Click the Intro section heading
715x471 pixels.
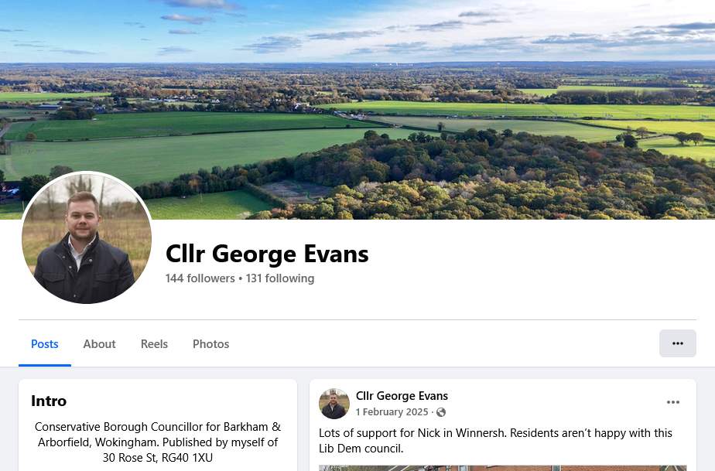pos(49,401)
